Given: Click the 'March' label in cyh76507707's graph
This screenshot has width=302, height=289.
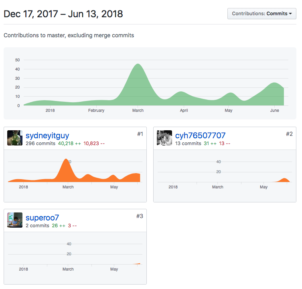Looking at the screenshot, I should pyautogui.click(x=218, y=187).
